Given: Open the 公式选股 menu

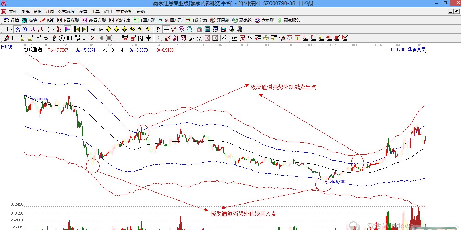Looking at the screenshot, I should 67,12.
